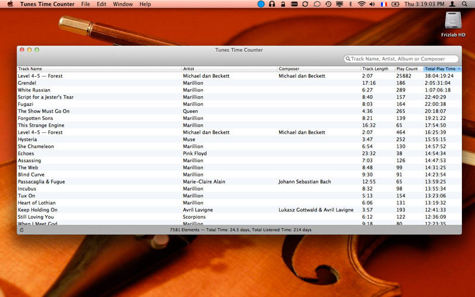This screenshot has width=475, height=297.
Task: Click the magnifier icon in search field
Action: 348,59
